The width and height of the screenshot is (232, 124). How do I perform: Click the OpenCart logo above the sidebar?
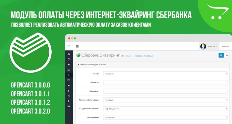(69, 46)
